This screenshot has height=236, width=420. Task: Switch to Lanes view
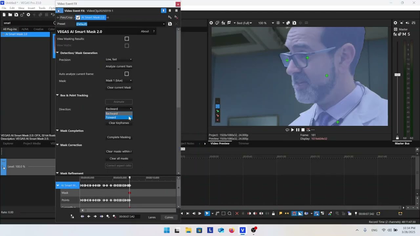click(152, 217)
